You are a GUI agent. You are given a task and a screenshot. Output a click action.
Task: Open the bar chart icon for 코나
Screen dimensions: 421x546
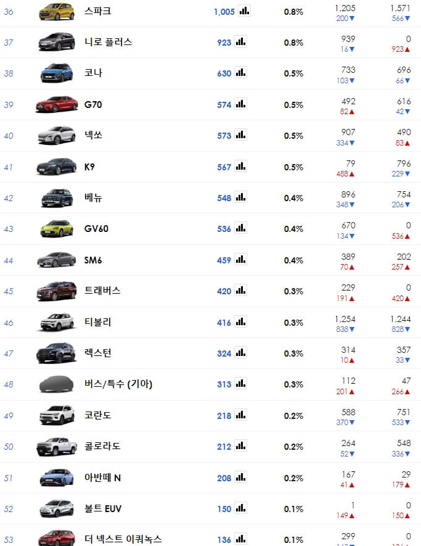[240, 73]
